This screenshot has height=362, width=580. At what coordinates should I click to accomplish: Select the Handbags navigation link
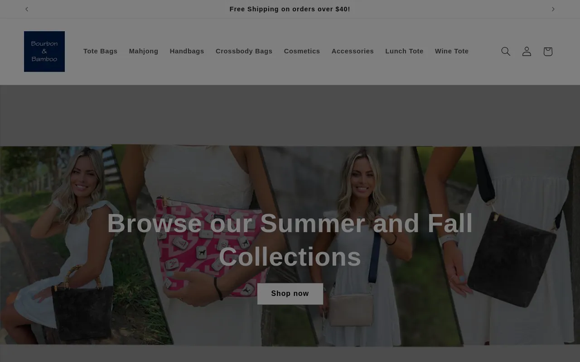(x=187, y=51)
